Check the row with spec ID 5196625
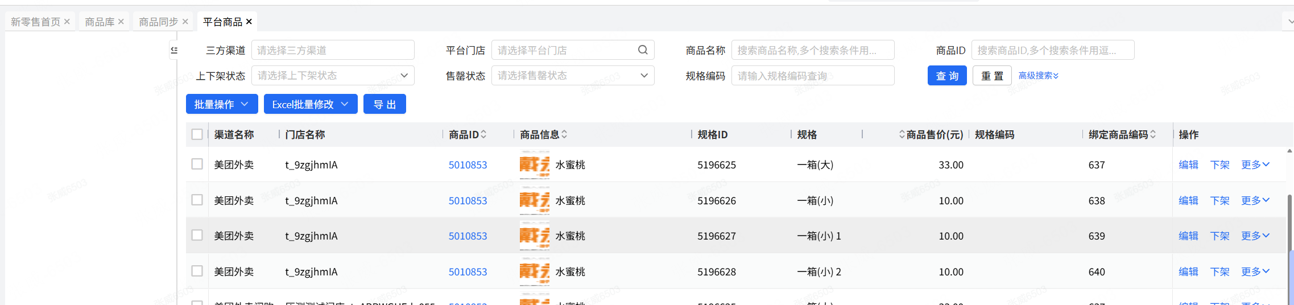 click(x=197, y=164)
